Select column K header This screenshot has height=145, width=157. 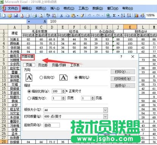pyautogui.click(x=130, y=27)
